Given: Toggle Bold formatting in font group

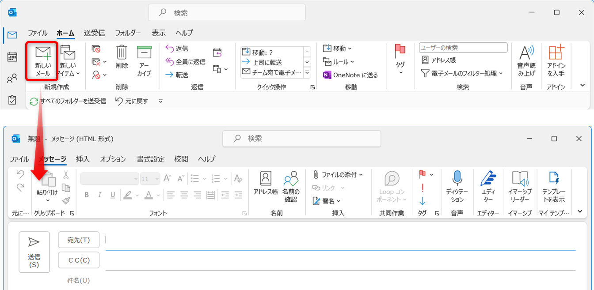Looking at the screenshot, I should click(87, 195).
